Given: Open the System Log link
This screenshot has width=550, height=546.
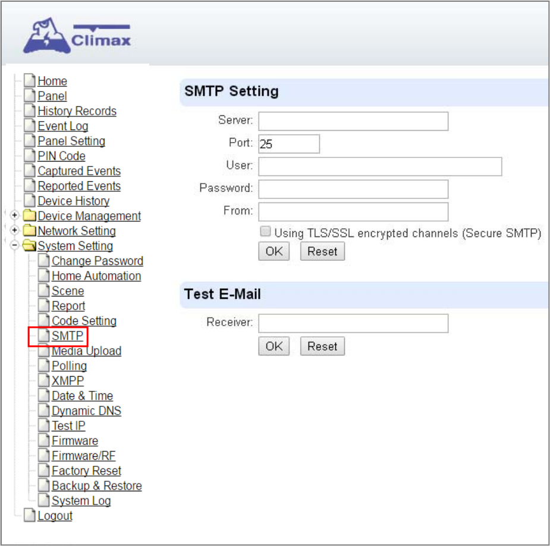Looking at the screenshot, I should tap(81, 501).
